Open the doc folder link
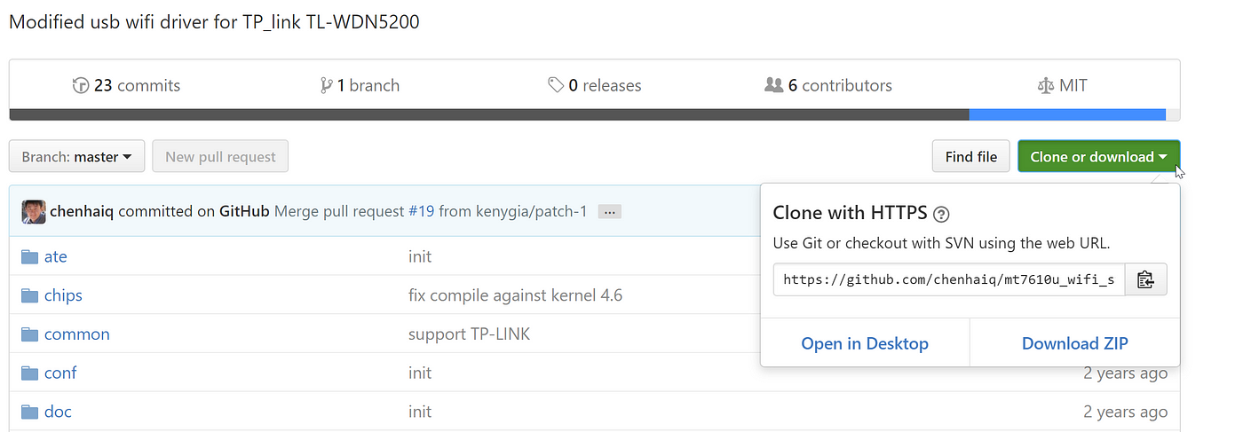This screenshot has width=1243, height=432. tap(58, 412)
